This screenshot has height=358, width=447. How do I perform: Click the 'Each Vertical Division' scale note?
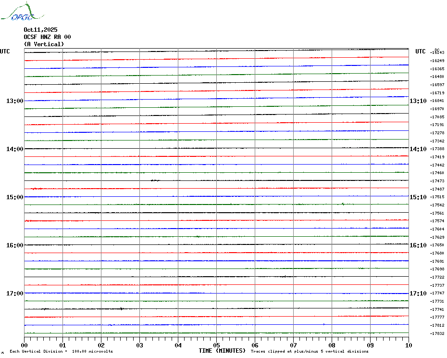point(61,352)
